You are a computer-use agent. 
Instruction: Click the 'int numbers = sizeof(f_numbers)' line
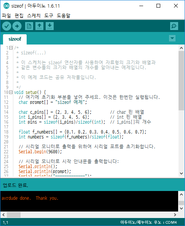pos(71,137)
